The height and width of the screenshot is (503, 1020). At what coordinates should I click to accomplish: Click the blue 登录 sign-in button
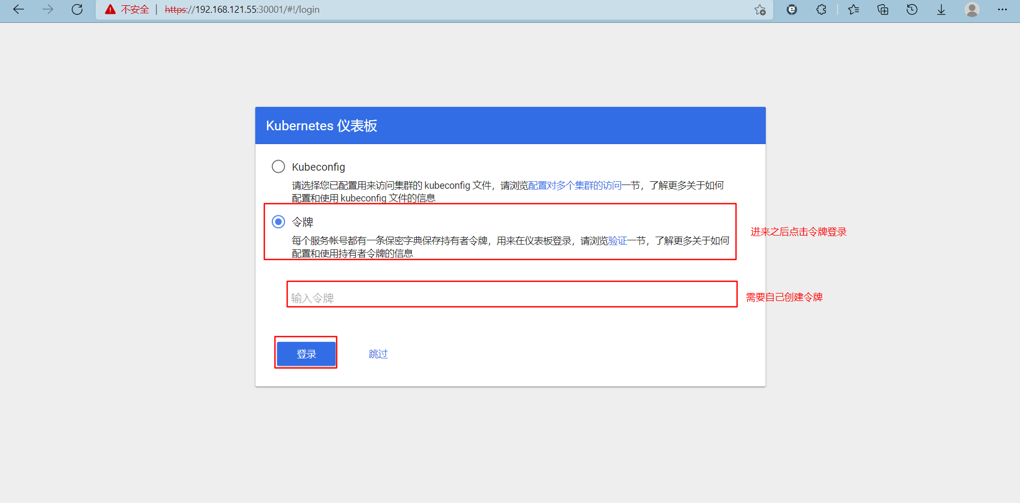point(306,354)
